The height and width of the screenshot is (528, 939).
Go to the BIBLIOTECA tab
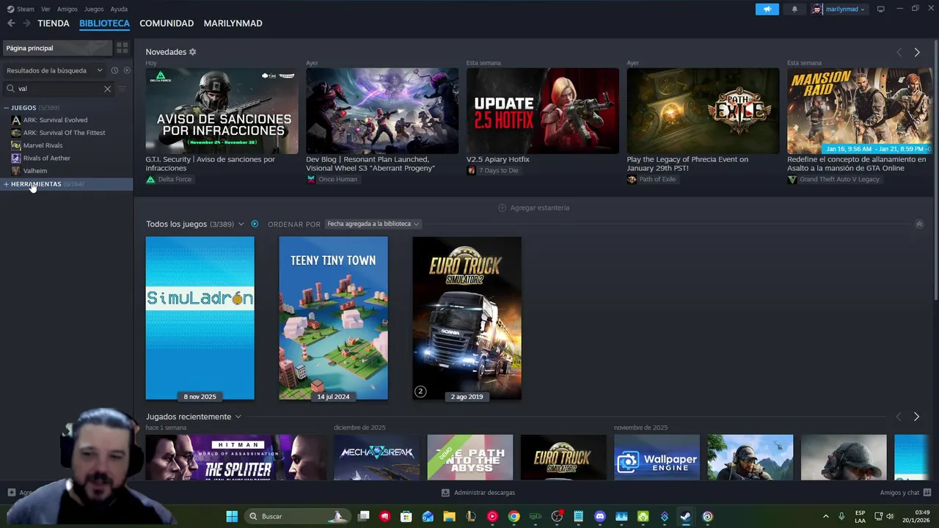tap(104, 23)
